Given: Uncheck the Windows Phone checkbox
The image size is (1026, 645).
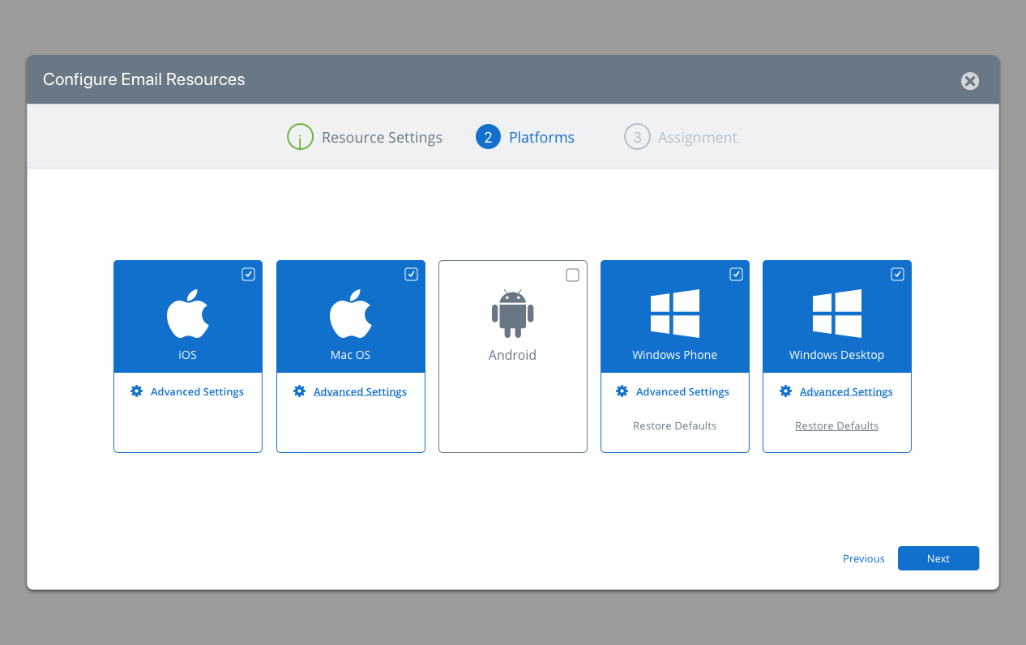Looking at the screenshot, I should (x=736, y=274).
